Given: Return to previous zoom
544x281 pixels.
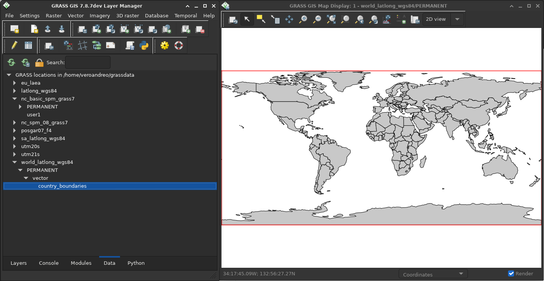Looking at the screenshot, I should [359, 19].
